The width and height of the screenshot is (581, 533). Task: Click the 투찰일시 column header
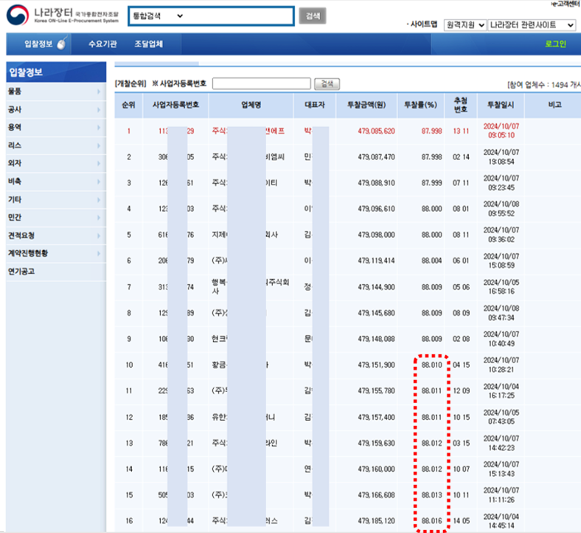click(501, 105)
